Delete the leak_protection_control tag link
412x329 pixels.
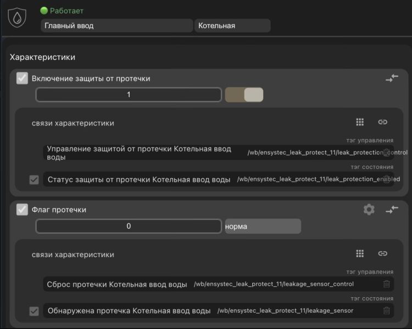[x=386, y=152]
